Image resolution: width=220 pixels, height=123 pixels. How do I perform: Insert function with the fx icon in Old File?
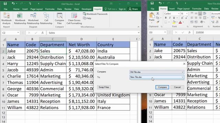click(43, 33)
